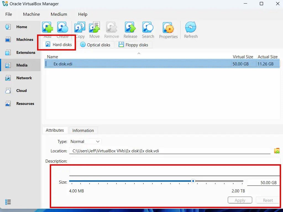Click the Release disk toolbar icon
This screenshot has height=212, width=283.
pos(130,28)
